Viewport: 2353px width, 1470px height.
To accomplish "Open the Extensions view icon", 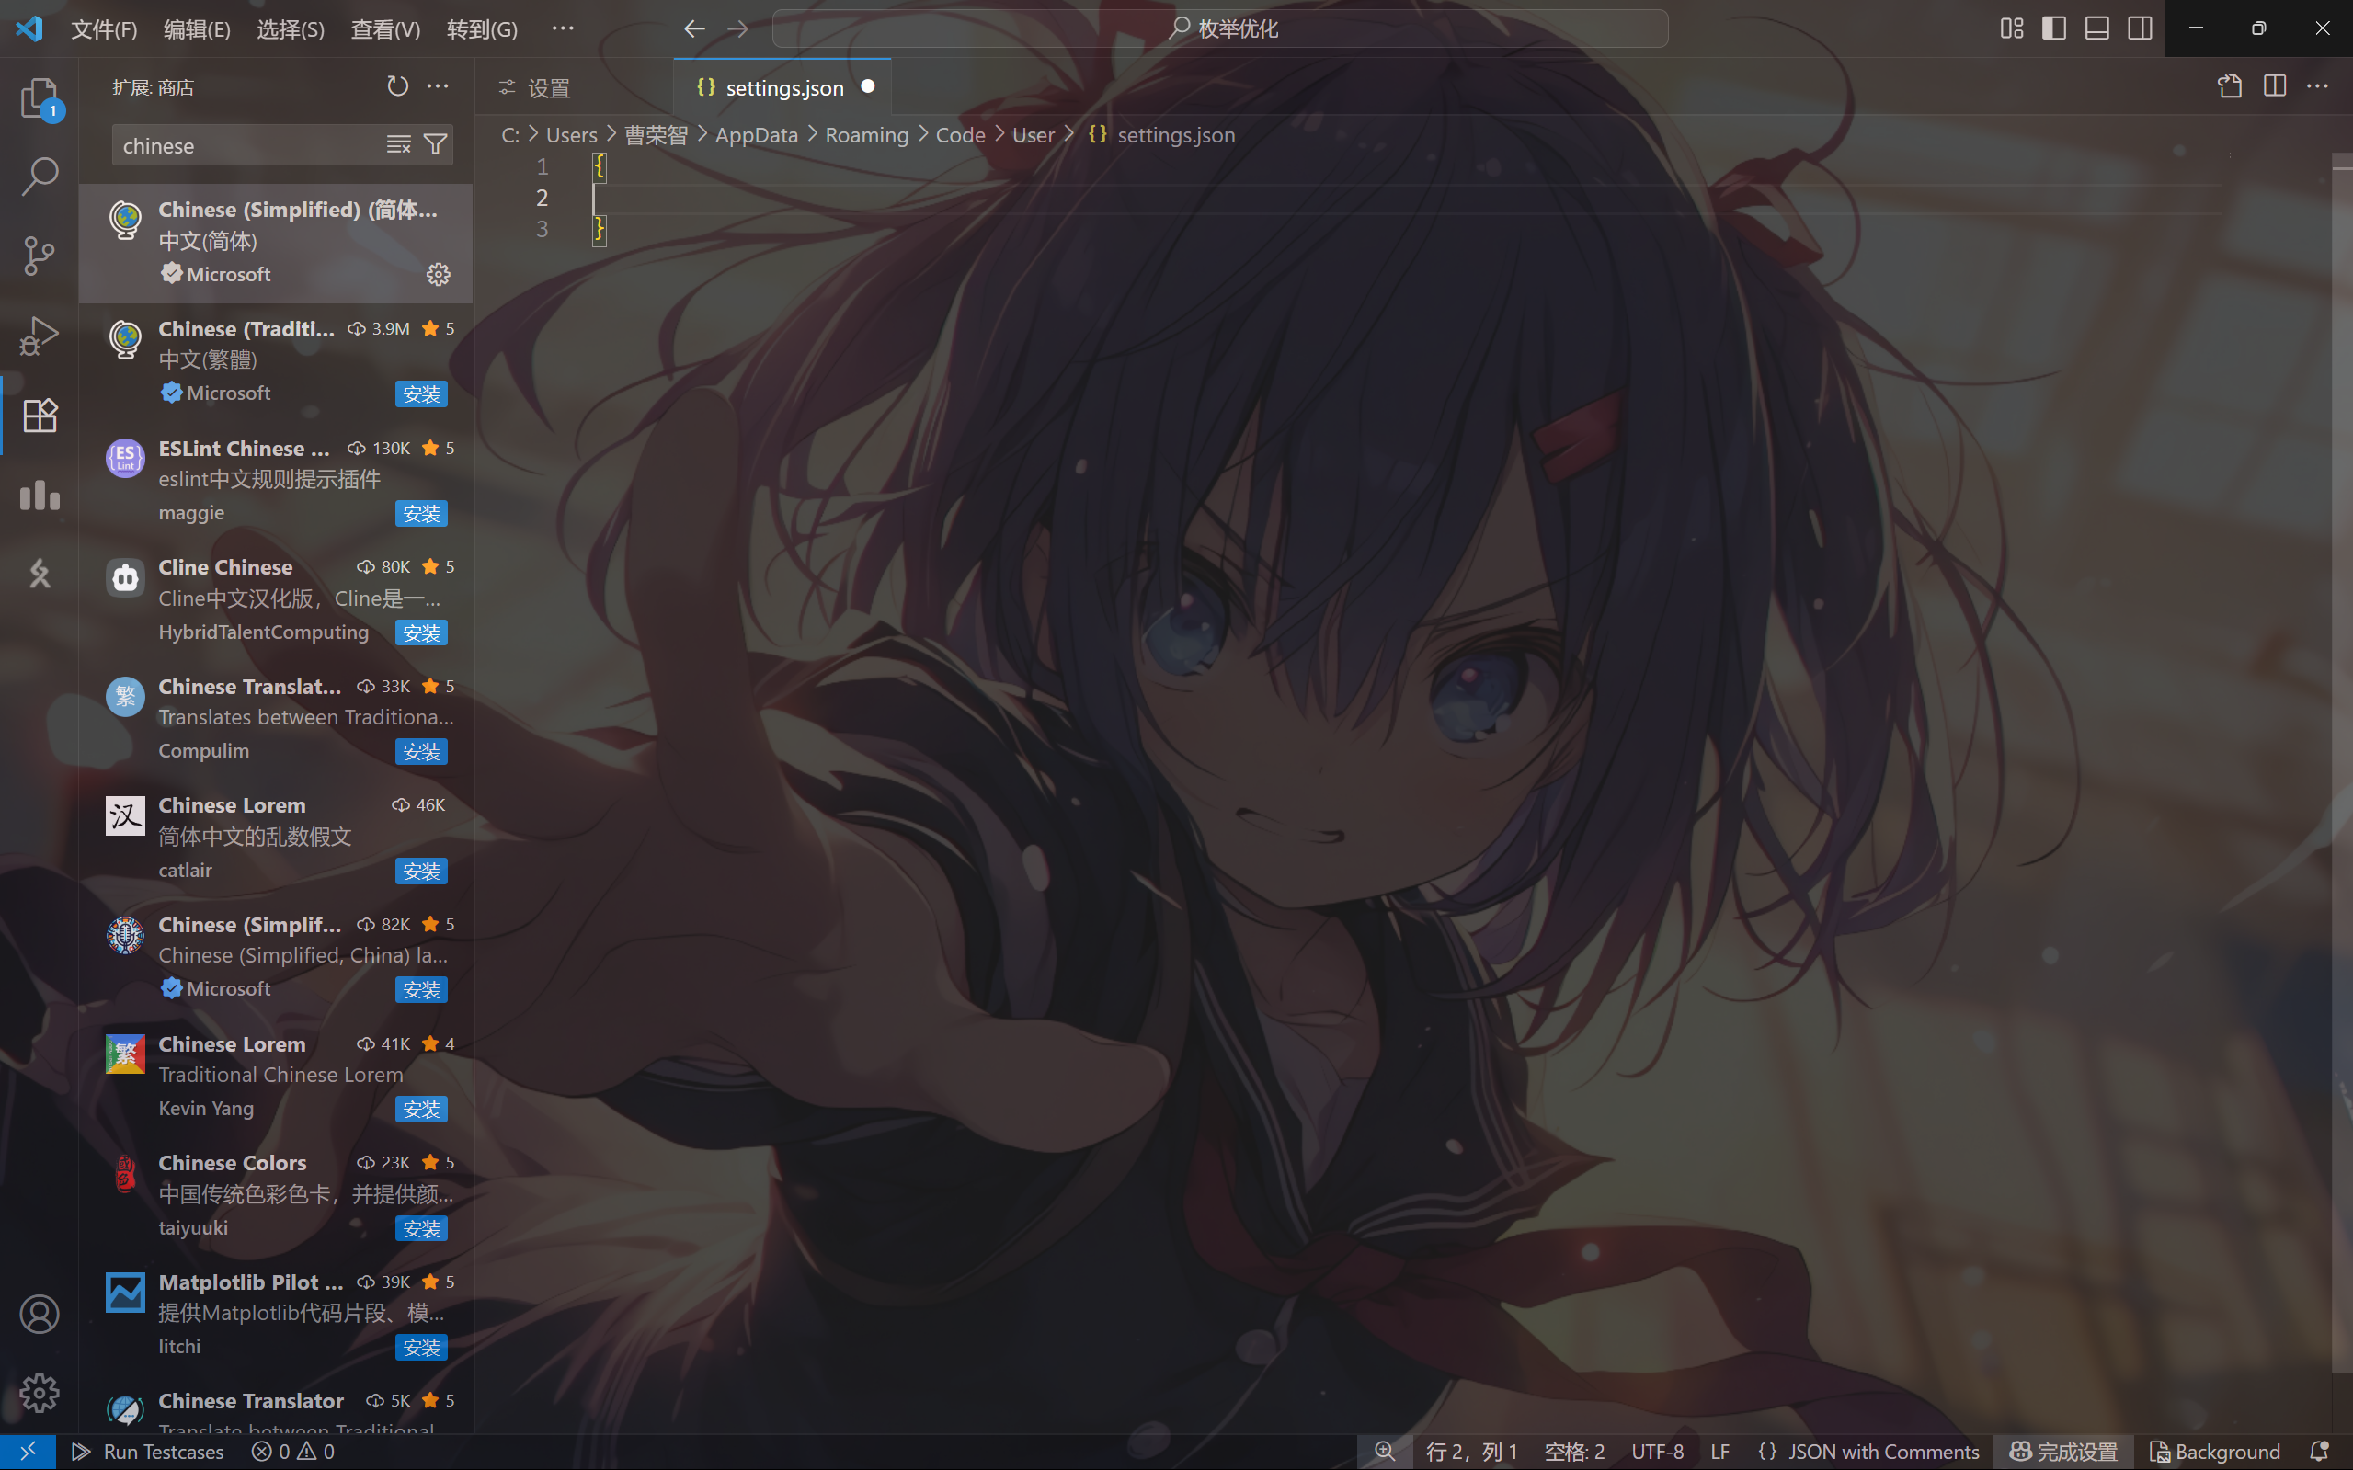I will pos(40,416).
